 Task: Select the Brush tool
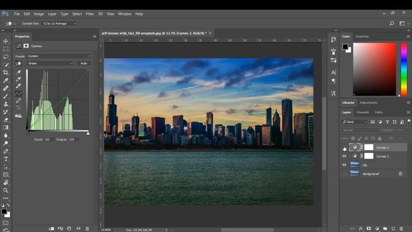pyautogui.click(x=6, y=96)
